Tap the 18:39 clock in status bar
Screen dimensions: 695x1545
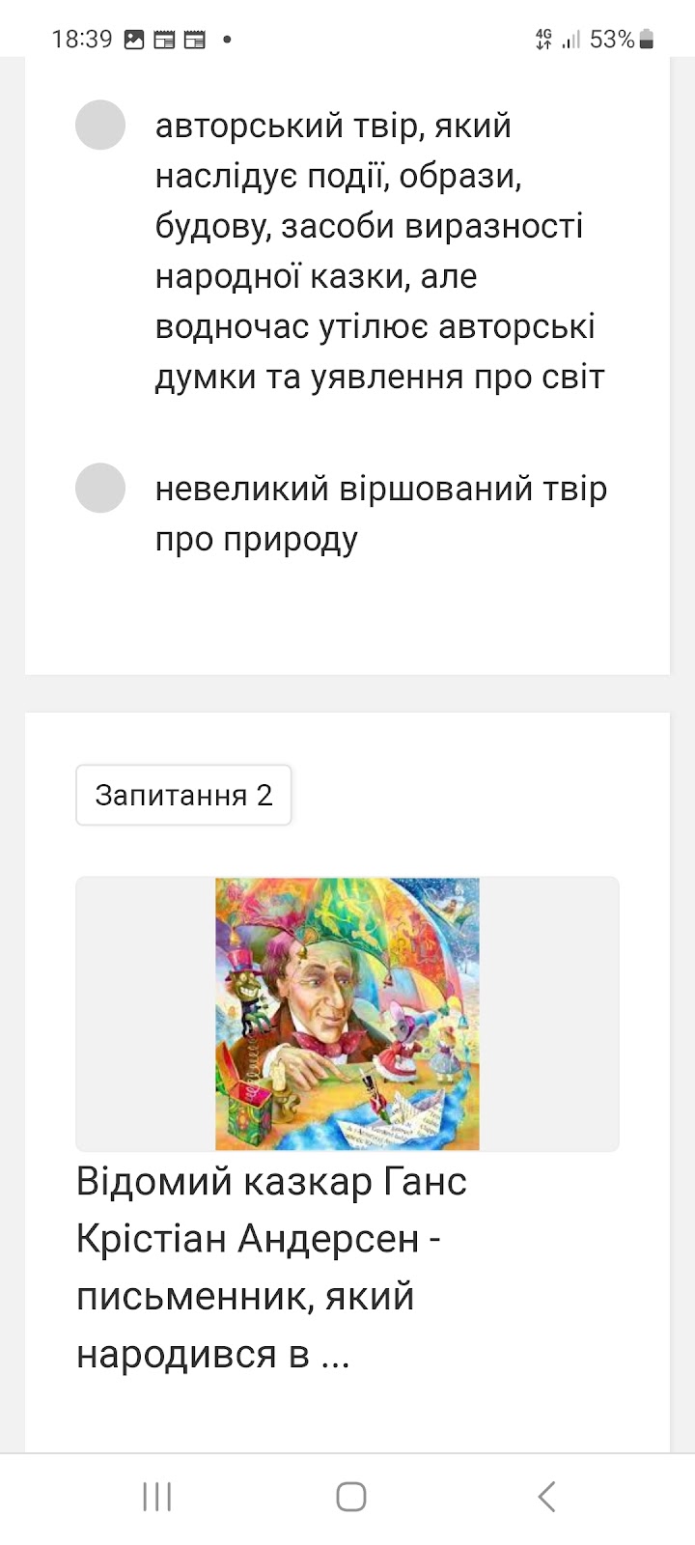82,40
